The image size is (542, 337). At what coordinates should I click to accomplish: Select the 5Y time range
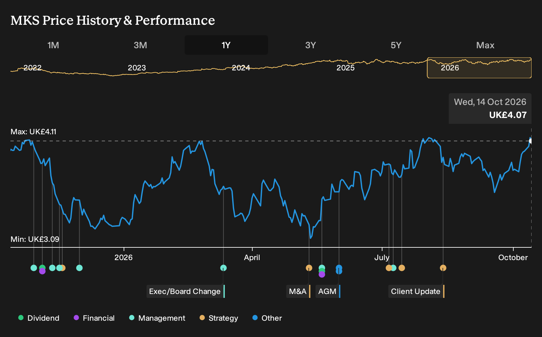point(396,45)
